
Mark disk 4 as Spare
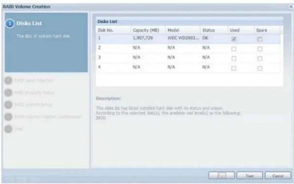[260, 68]
